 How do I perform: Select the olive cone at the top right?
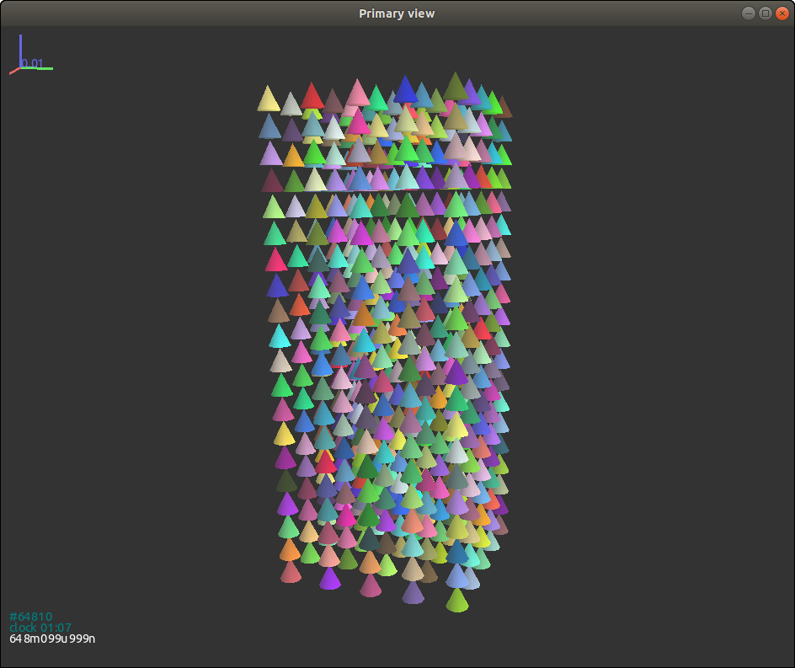pos(456,86)
